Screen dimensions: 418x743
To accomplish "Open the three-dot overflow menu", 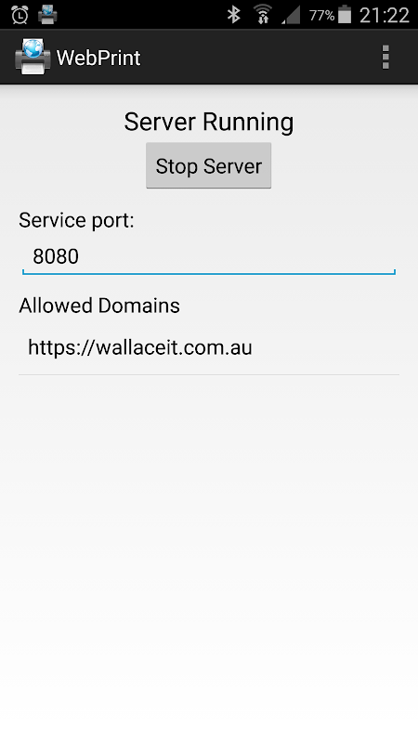I will [x=385, y=58].
